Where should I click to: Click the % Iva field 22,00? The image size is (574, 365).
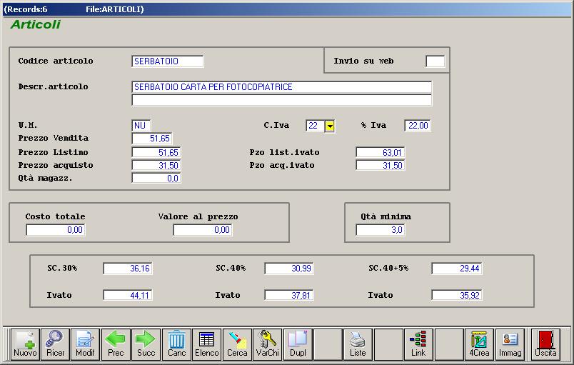coord(418,126)
